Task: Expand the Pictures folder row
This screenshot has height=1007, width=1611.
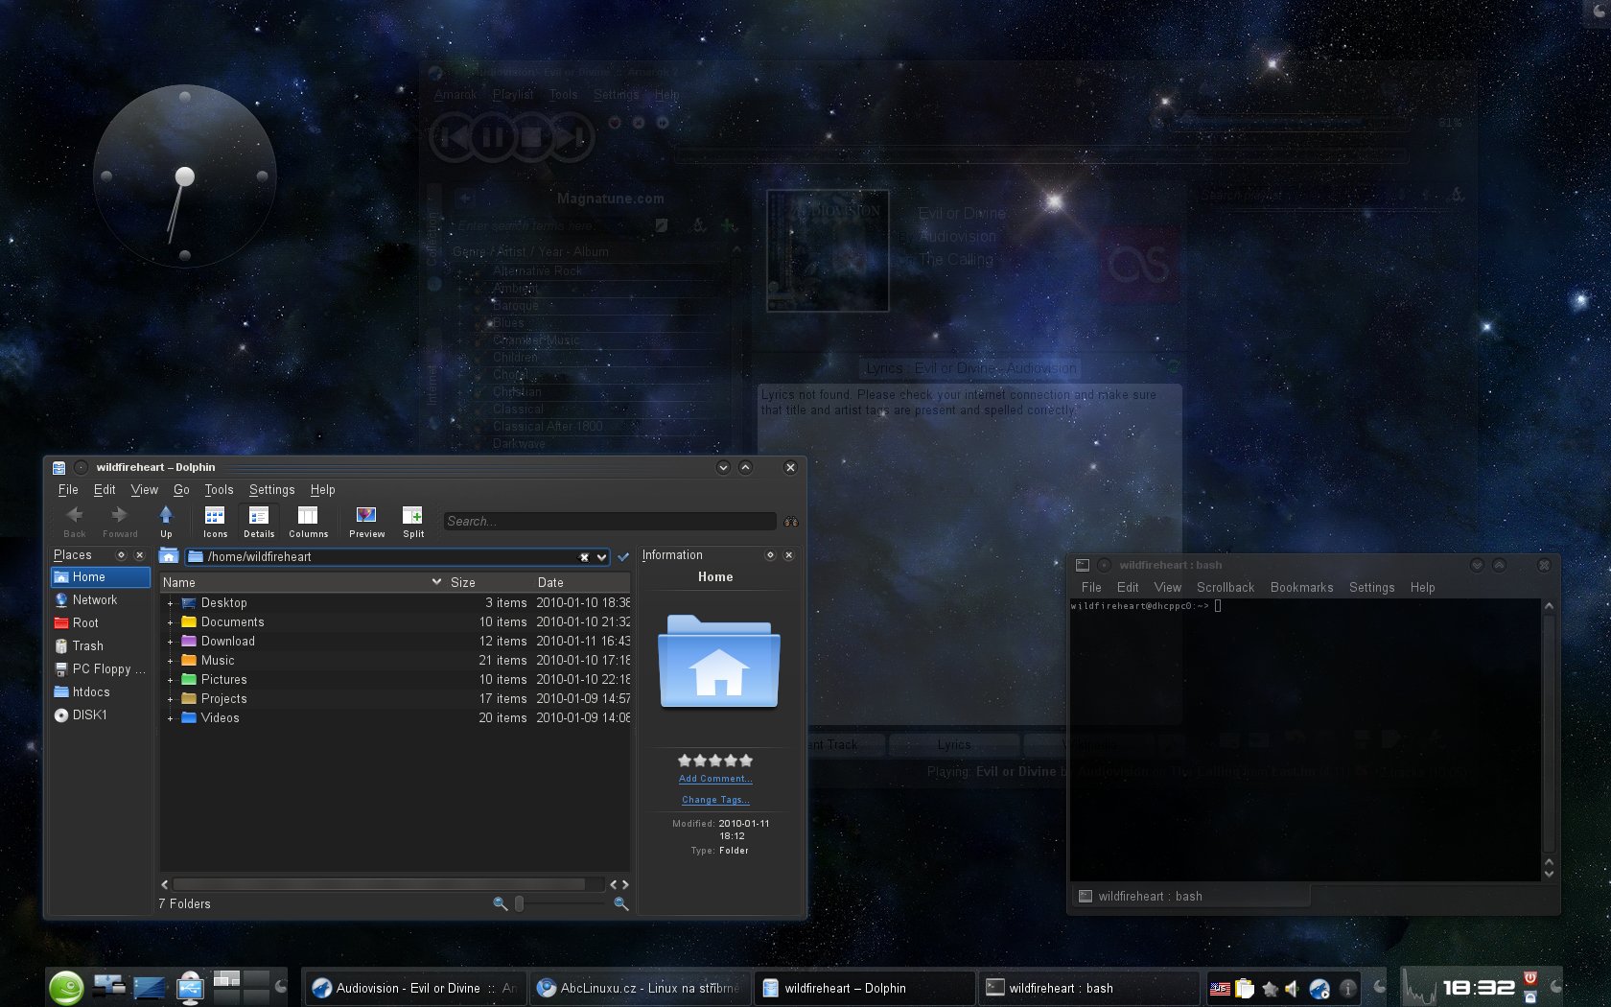Action: 170,680
